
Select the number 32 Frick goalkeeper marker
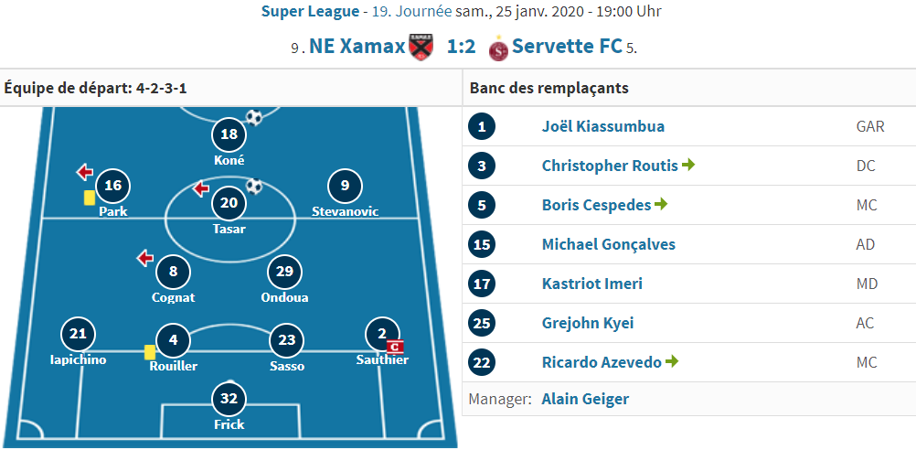tap(229, 399)
